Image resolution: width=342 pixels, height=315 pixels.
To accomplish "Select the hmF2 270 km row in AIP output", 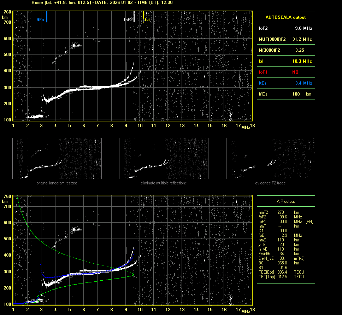I will point(279,212).
